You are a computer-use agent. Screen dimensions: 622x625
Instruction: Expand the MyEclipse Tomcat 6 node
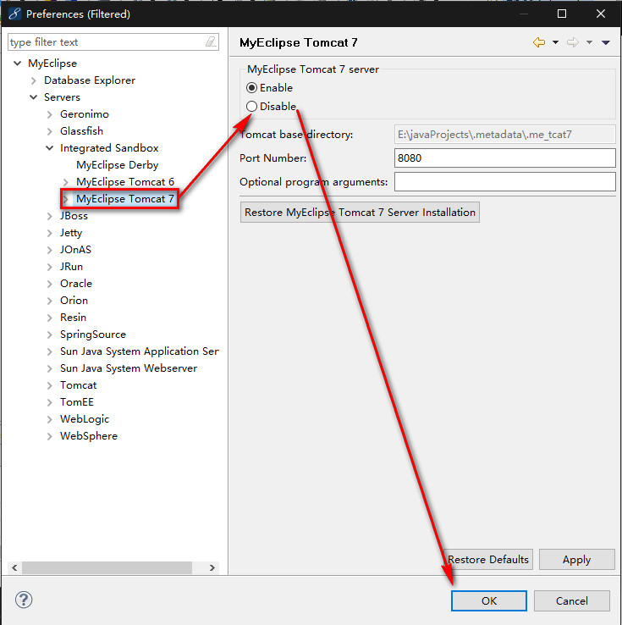(x=66, y=182)
